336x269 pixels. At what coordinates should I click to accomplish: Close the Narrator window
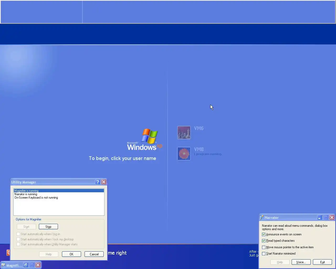pyautogui.click(x=332, y=218)
